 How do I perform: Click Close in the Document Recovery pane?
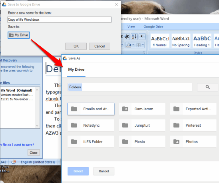pyautogui.click(x=34, y=153)
